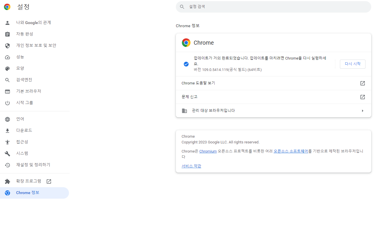381x229 pixels.
Task: Click the shield icon for 개인 정보 보호 및 보안
Action: point(7,46)
